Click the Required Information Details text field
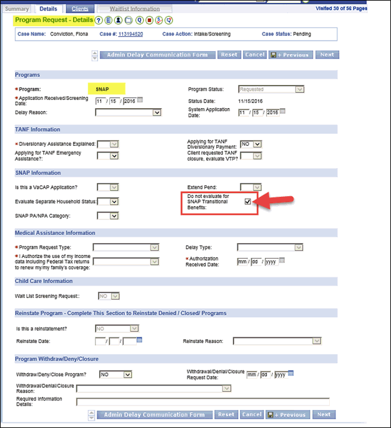 click(x=203, y=402)
